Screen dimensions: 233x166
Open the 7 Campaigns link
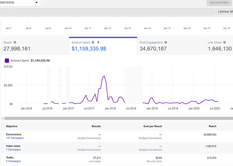coord(13,150)
